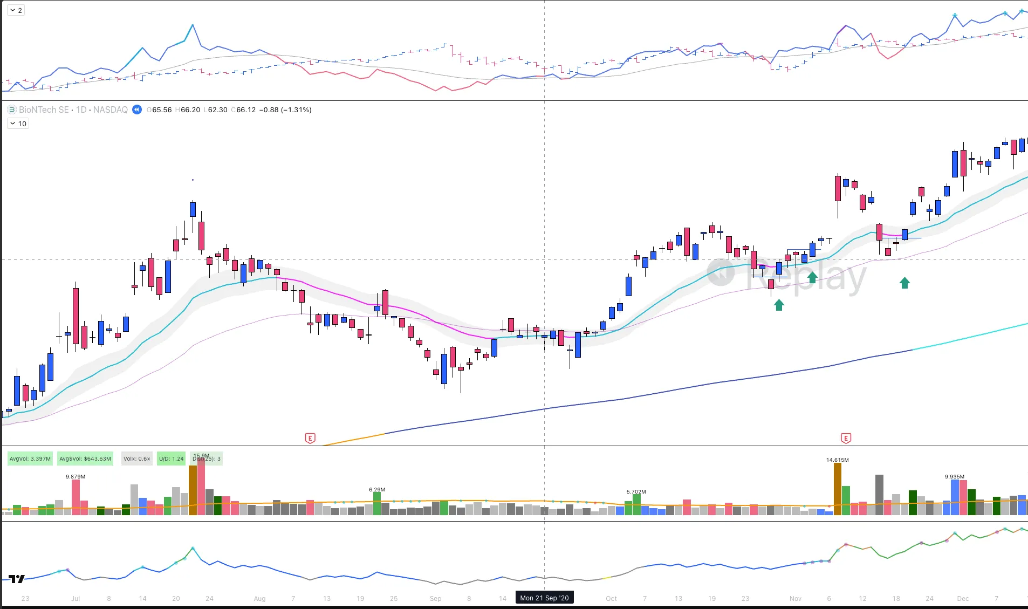The width and height of the screenshot is (1028, 609).
Task: Select the Volx: 0.6x label
Action: (x=137, y=459)
